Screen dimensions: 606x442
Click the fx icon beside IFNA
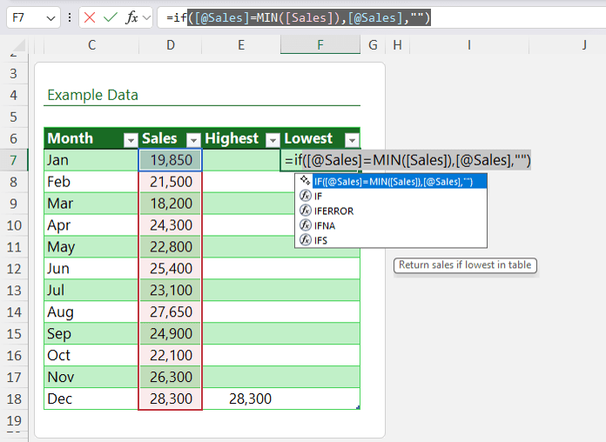pos(306,224)
